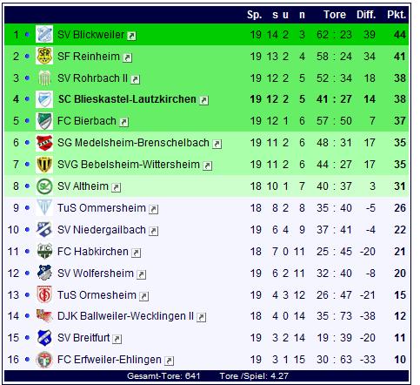Select the SG Medelsheim-Brenschelbach club logo
Screen dimensions: 420x385
pyautogui.click(x=44, y=143)
